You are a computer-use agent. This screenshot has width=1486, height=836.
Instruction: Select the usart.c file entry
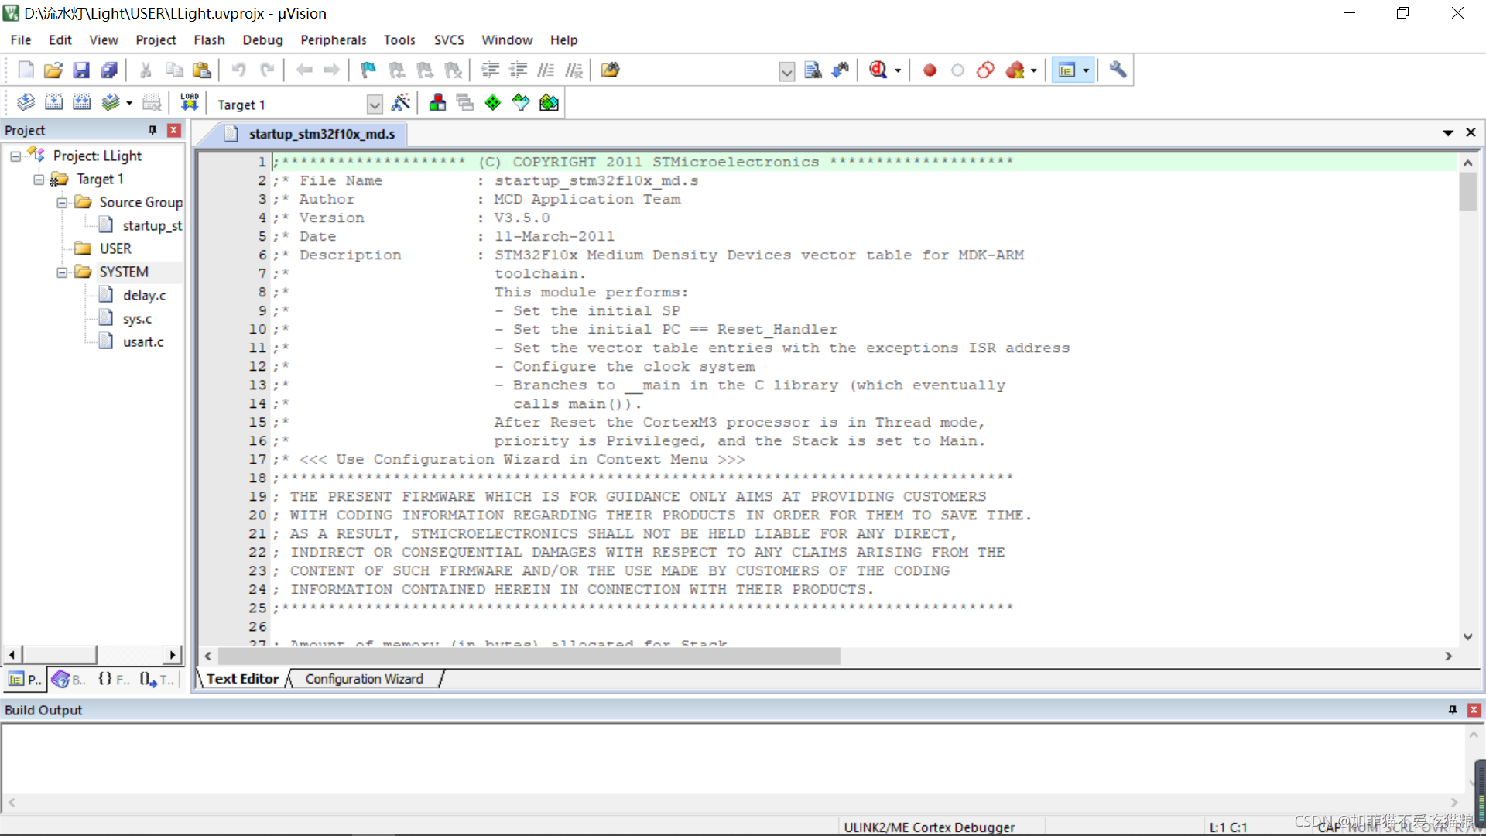pos(143,342)
